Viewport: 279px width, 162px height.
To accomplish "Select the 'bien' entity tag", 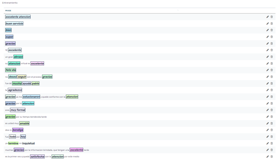I will point(9,30).
